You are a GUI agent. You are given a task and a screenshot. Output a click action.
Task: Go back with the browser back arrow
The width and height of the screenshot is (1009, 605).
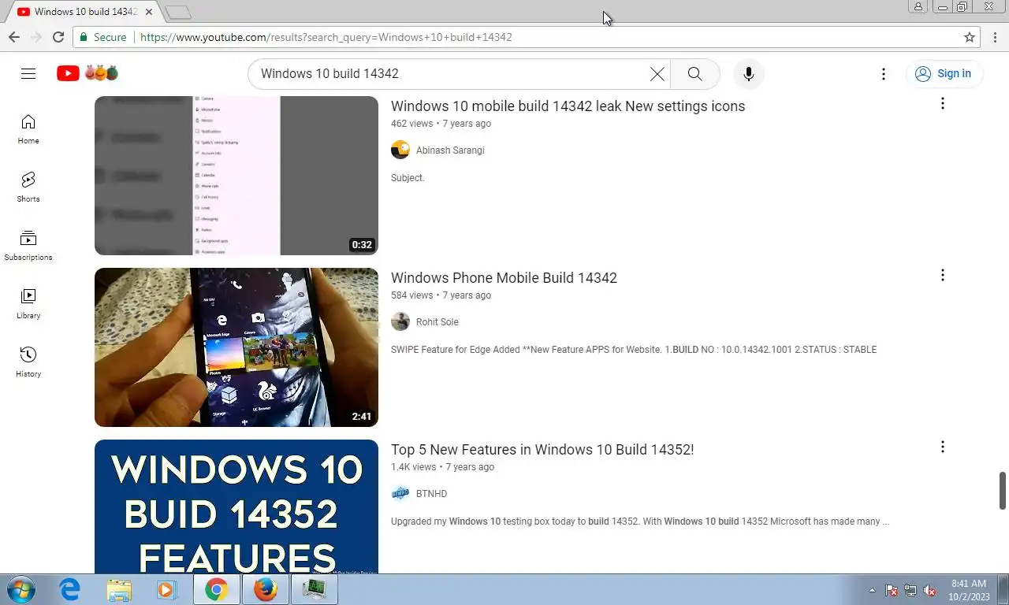[x=14, y=37]
